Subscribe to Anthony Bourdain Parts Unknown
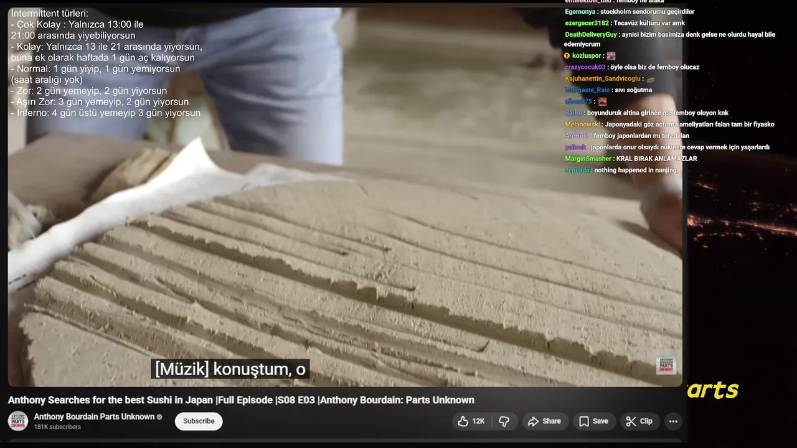This screenshot has width=797, height=448. click(199, 421)
